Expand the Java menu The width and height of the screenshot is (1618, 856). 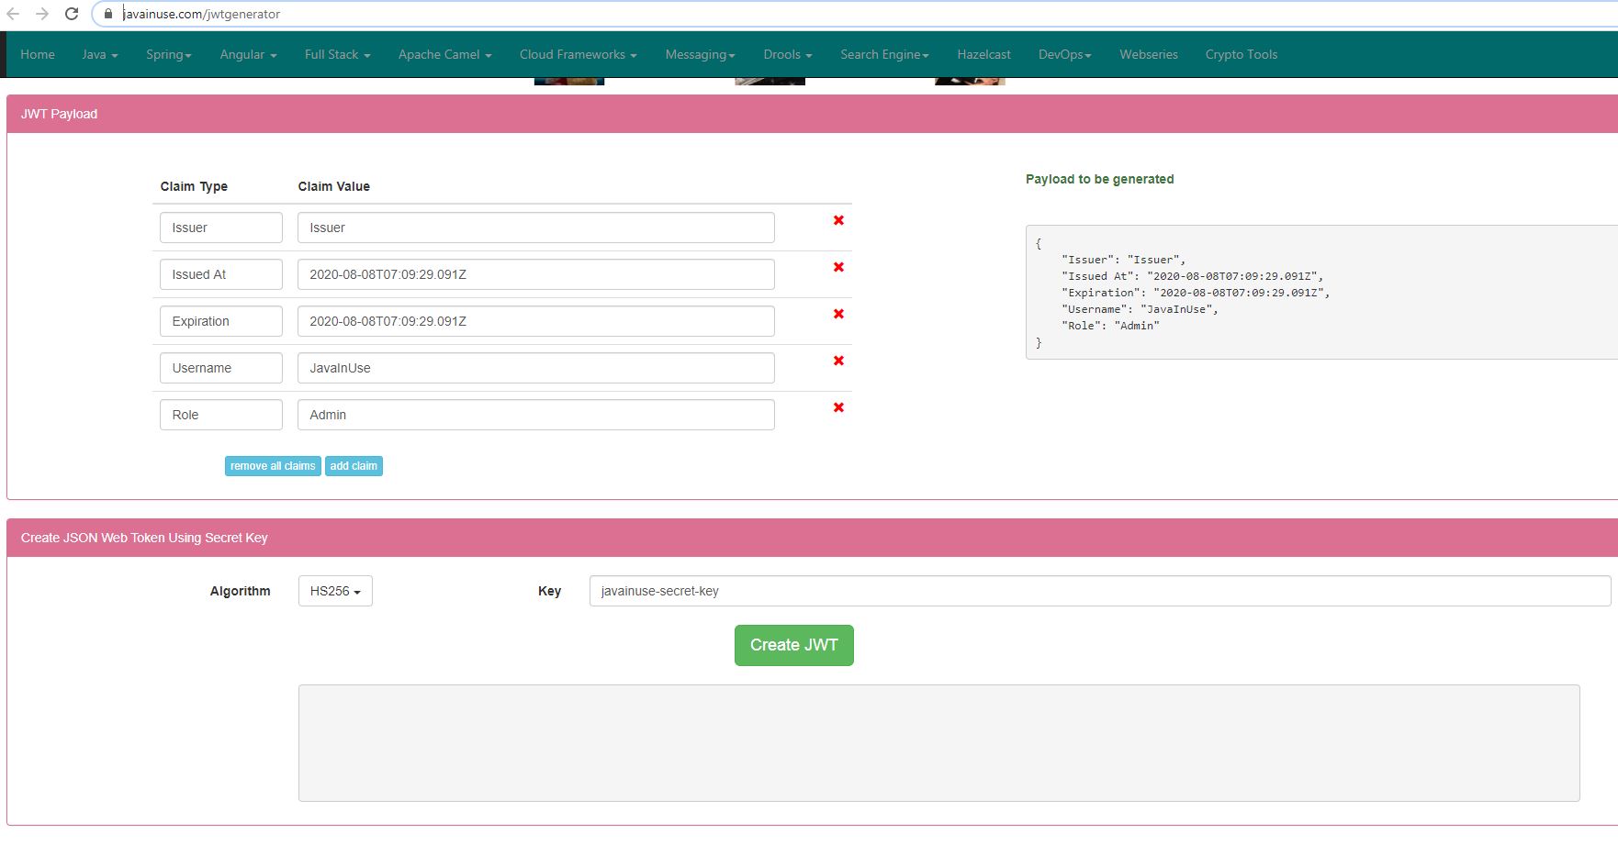[99, 54]
